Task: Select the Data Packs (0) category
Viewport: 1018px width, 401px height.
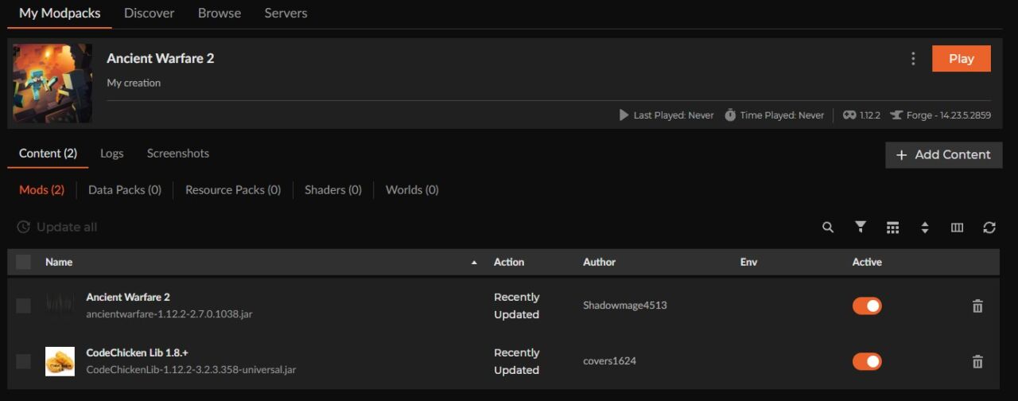Action: tap(125, 190)
